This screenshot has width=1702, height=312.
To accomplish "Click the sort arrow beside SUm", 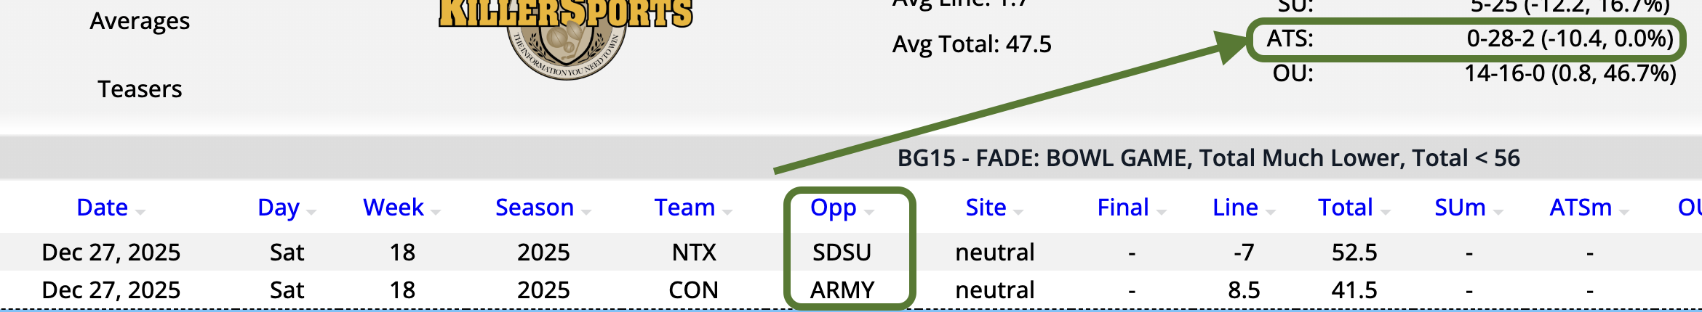I will (x=1498, y=212).
